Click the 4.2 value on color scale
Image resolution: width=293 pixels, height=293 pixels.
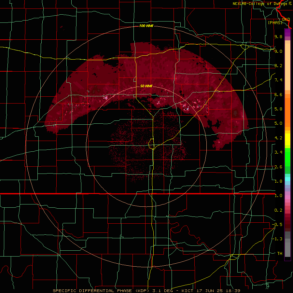click(x=278, y=138)
